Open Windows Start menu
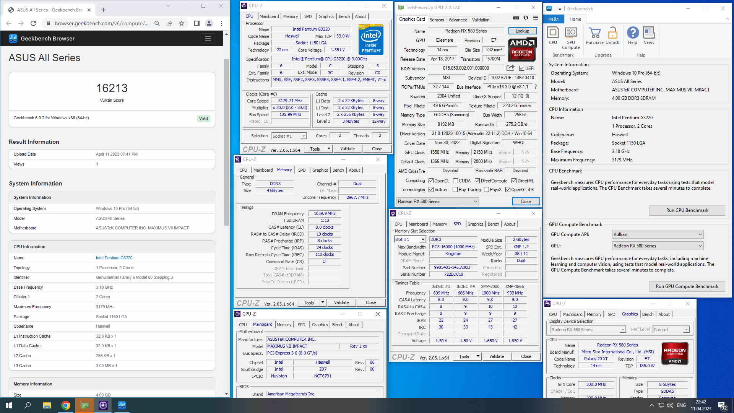The width and height of the screenshot is (734, 413). [x=9, y=405]
